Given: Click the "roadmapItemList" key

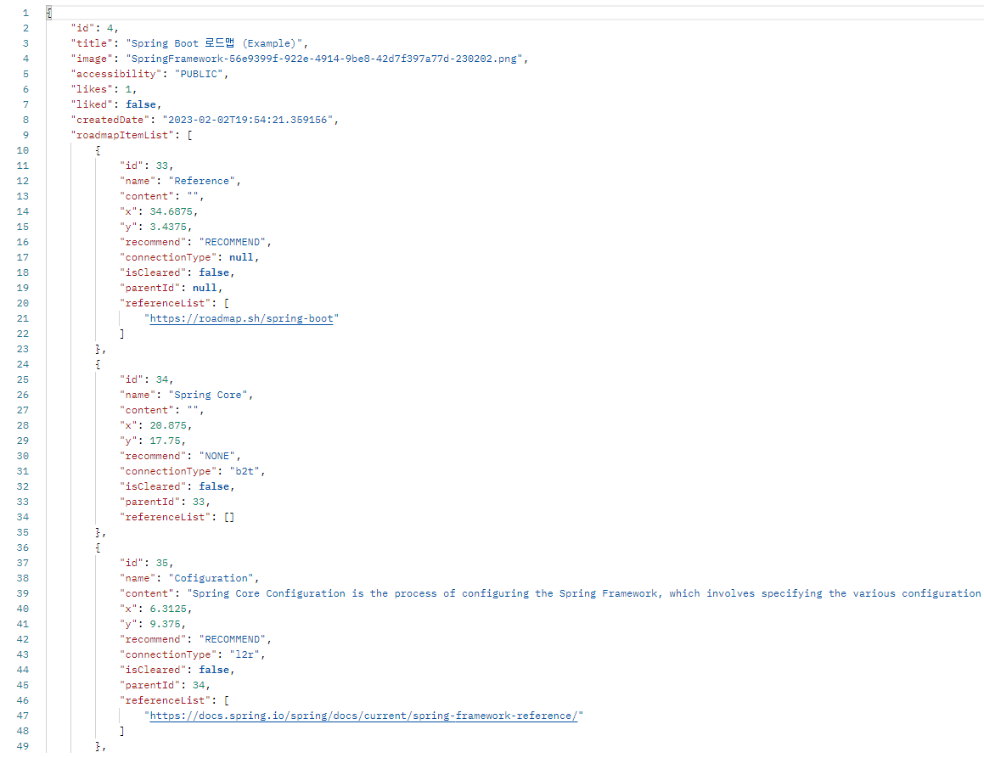Looking at the screenshot, I should (122, 135).
